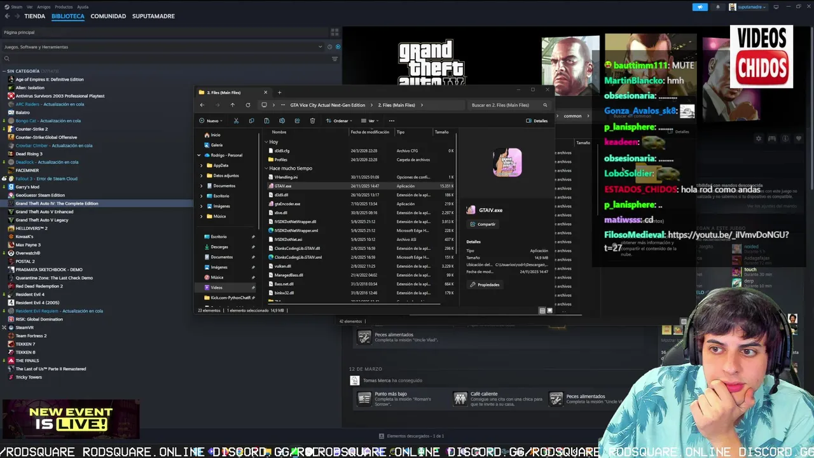The width and height of the screenshot is (814, 458).
Task: Open the three-dots more options in Explorer toolbar
Action: point(392,121)
